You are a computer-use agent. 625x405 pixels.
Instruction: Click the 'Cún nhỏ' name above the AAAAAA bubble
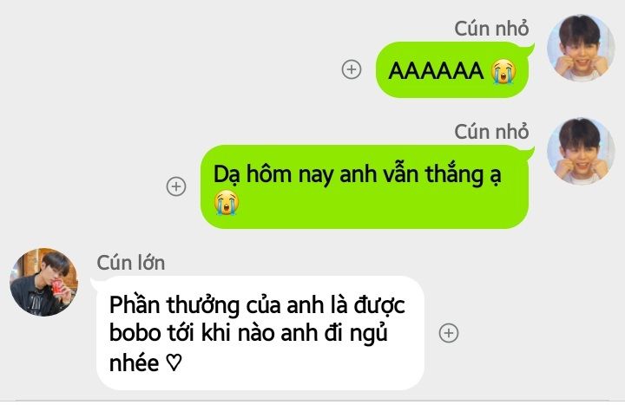tap(491, 29)
